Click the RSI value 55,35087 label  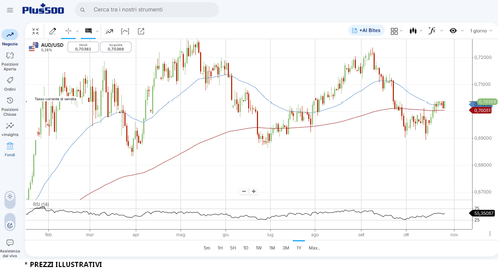point(482,213)
